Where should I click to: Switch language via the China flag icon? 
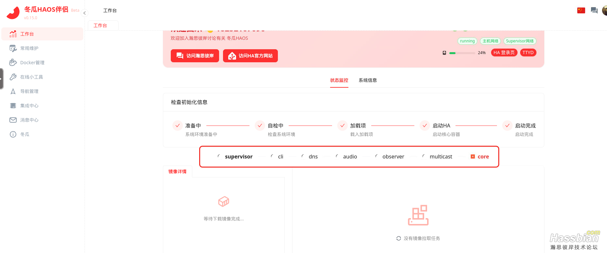point(581,10)
